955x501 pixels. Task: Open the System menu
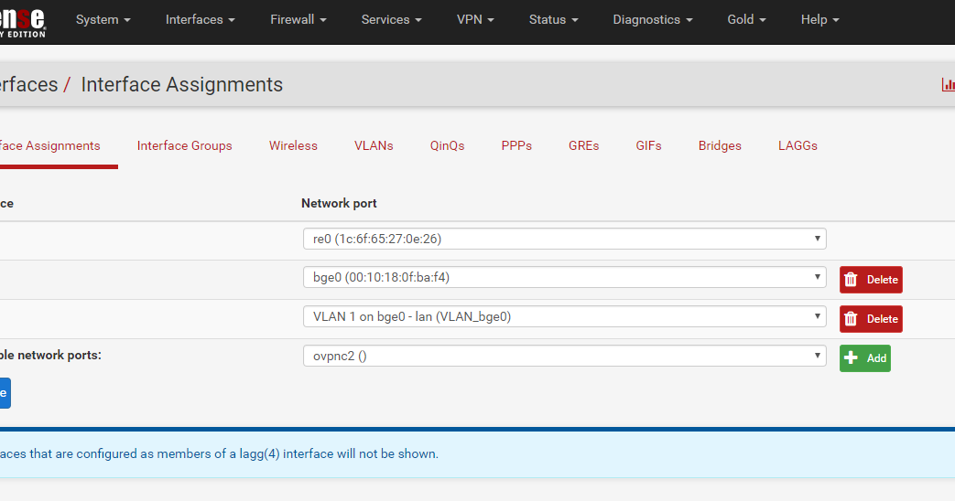click(103, 19)
